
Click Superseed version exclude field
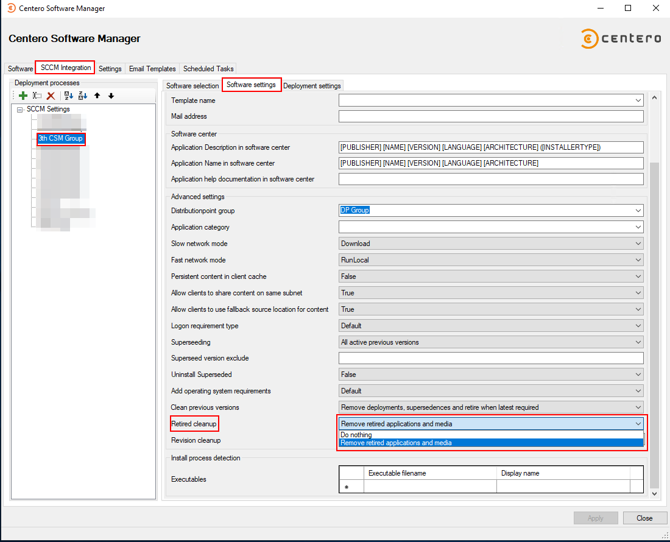tap(491, 358)
